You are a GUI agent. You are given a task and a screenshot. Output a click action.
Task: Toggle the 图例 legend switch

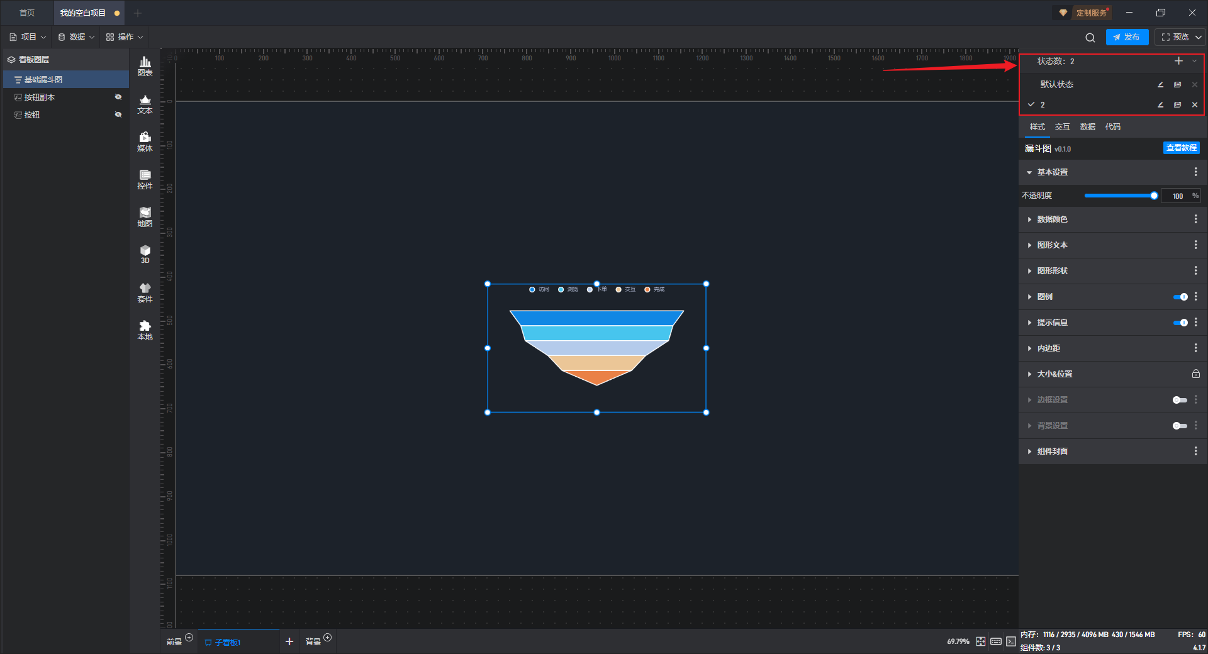pyautogui.click(x=1180, y=297)
